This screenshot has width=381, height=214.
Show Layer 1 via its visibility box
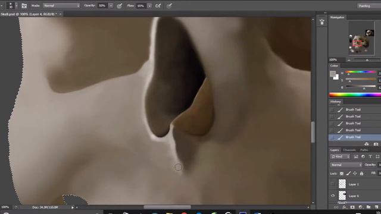point(333,184)
